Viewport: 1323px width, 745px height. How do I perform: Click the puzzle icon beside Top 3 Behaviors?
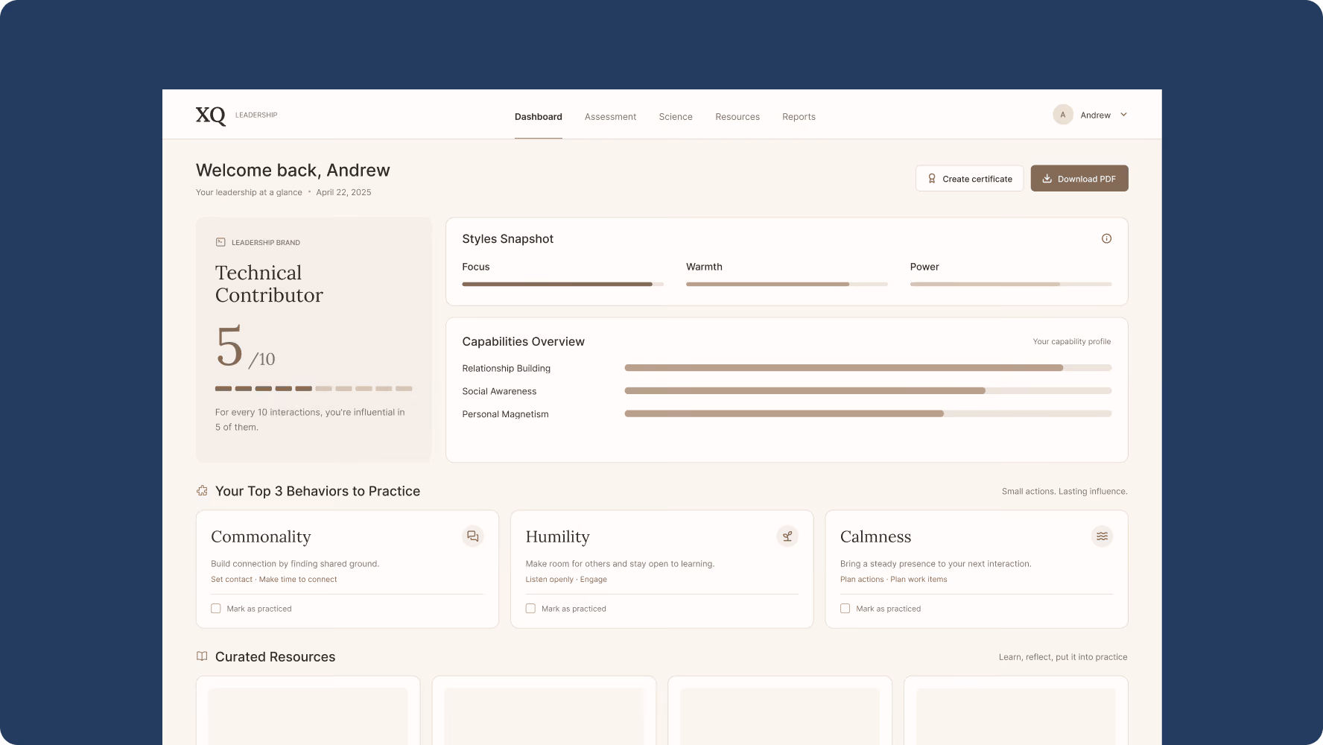point(202,491)
